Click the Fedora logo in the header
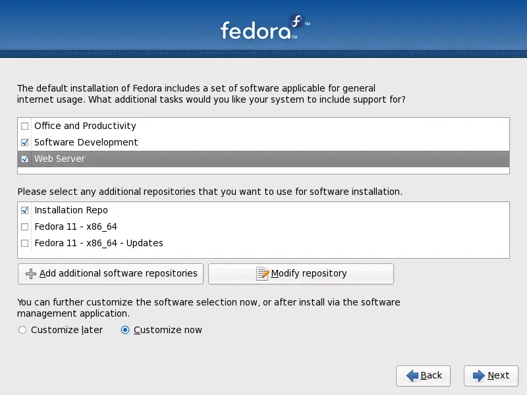Viewport: 527px width, 395px height. [265, 28]
